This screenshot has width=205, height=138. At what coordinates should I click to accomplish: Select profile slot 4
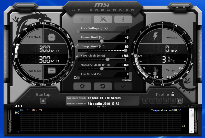pos(166,101)
